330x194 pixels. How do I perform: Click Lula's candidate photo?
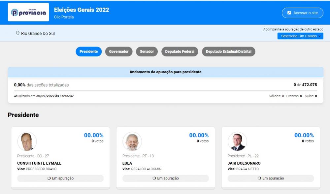[x=132, y=142]
